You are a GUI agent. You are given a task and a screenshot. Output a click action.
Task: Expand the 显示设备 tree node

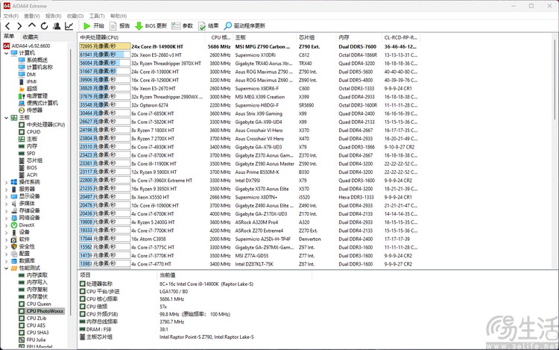click(6, 196)
